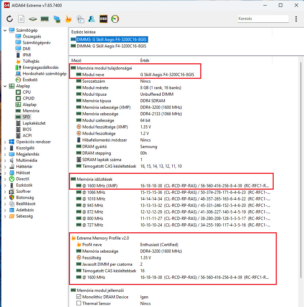Open the three-dot options menu

pyautogui.click(x=296, y=19)
